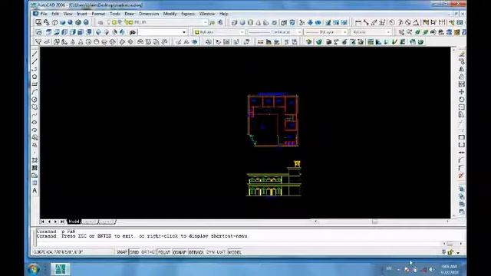Click the 2D Solid icon in Surfaces toolbar
Image resolution: width=491 pixels, height=276 pixels.
(x=38, y=41)
